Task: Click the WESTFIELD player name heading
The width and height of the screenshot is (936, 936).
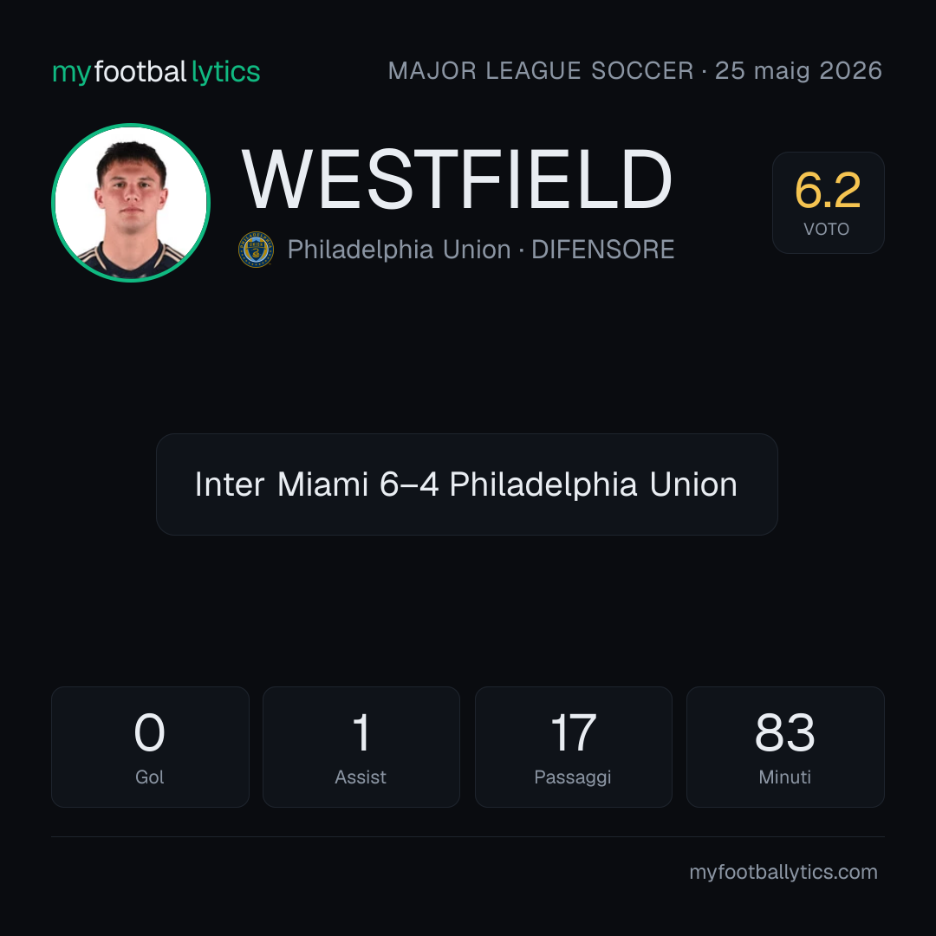Action: click(x=457, y=179)
